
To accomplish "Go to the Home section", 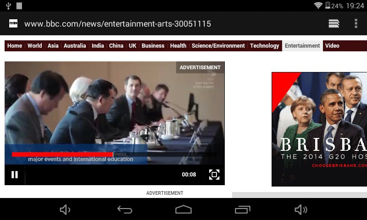I will [x=15, y=46].
